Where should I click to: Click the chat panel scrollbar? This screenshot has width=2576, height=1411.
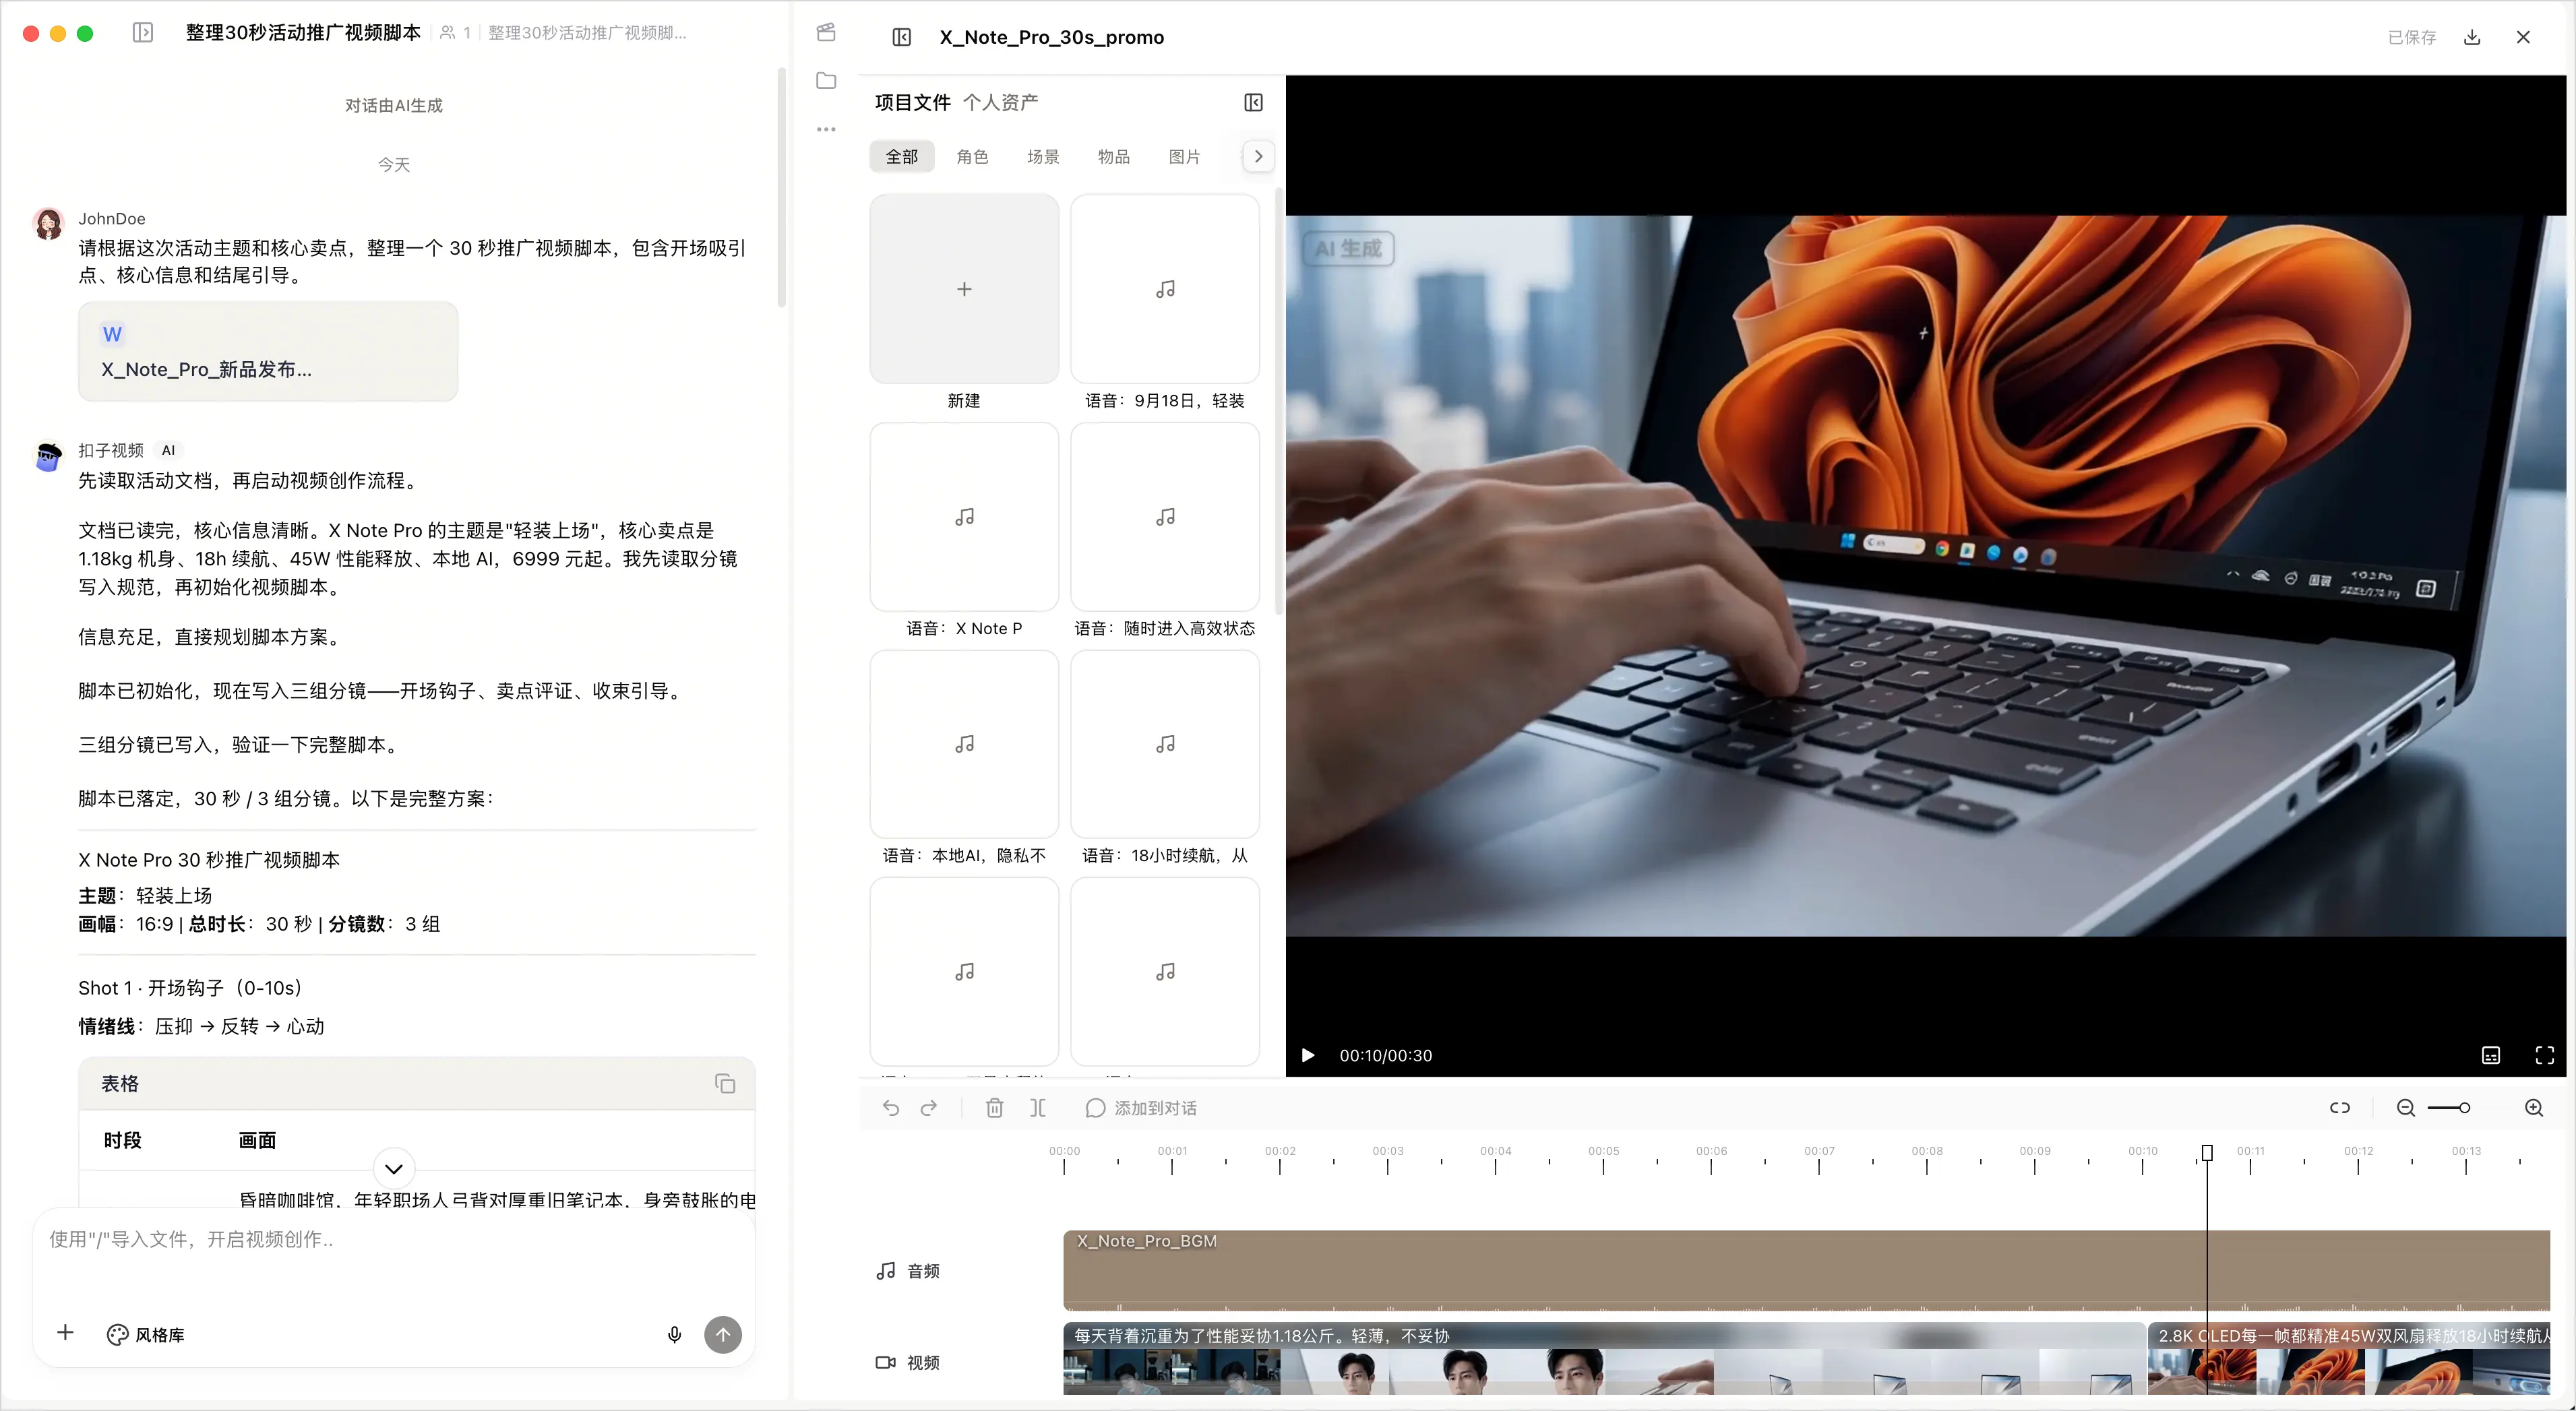782,187
